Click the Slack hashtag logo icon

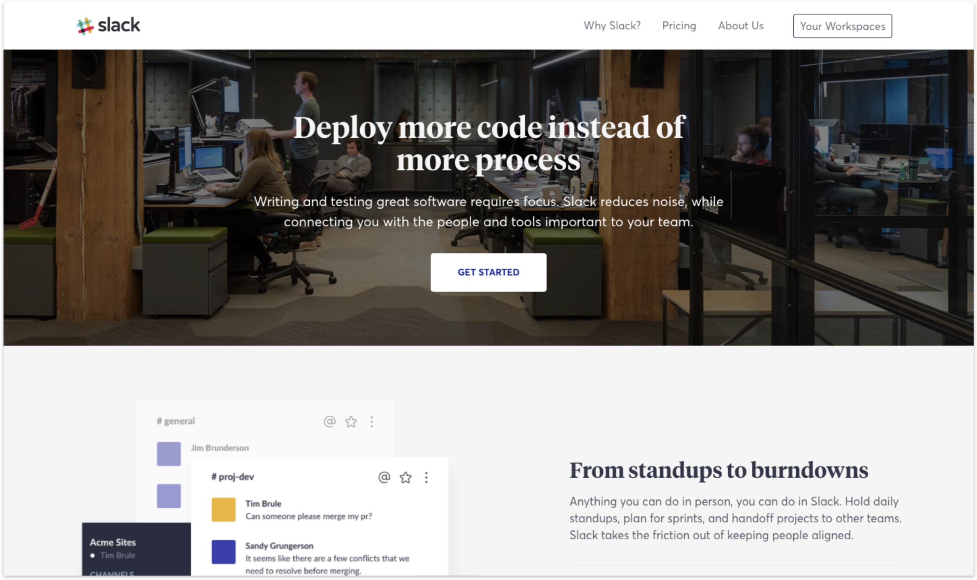85,26
